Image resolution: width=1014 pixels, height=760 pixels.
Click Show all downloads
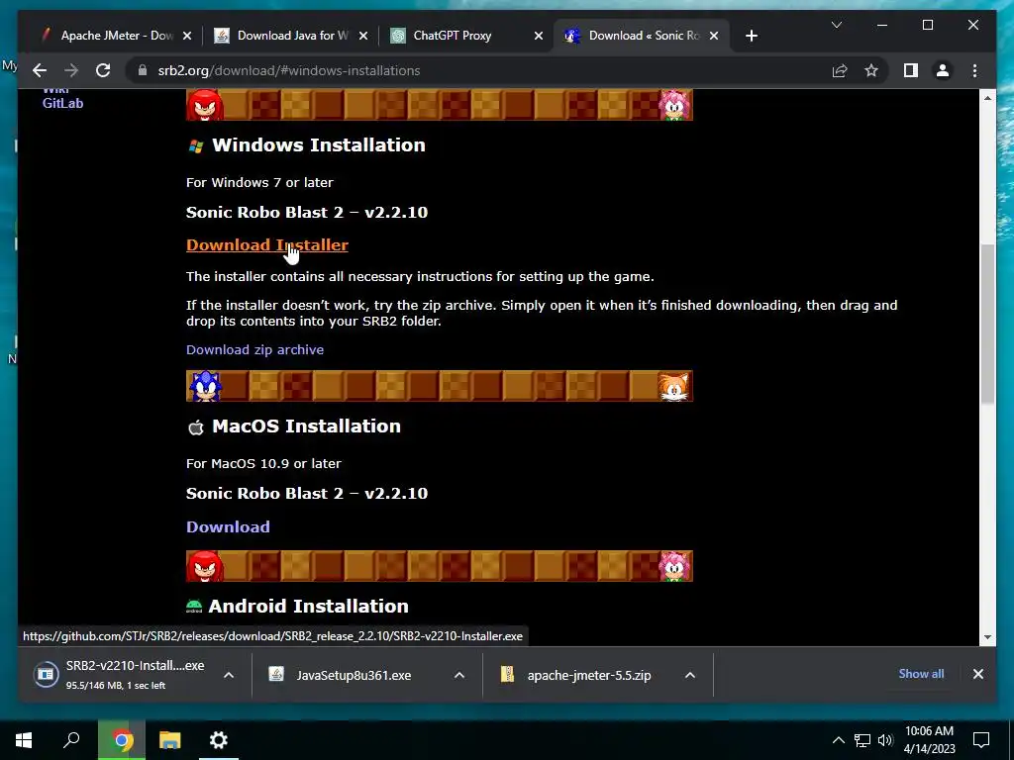[x=921, y=673]
